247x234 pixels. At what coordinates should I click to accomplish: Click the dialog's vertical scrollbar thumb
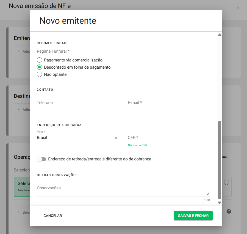point(220,160)
